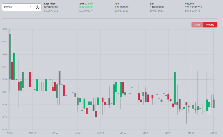Click the $0.0076274 change in USD
Image resolution: width=223 pixels, height=137 pixels.
click(x=86, y=11)
